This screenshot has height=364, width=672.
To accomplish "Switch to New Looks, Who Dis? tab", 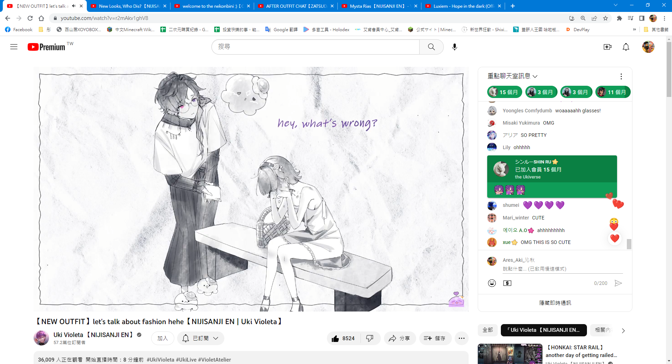I will tap(128, 6).
